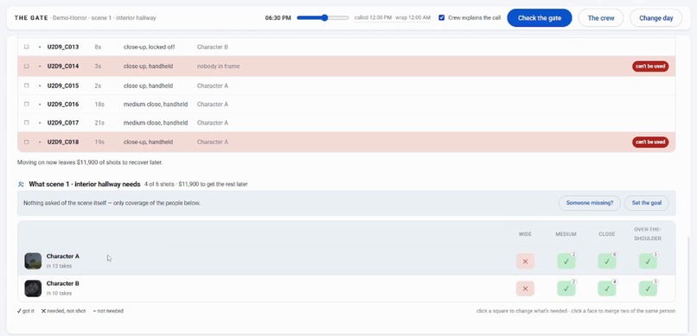Open The crew panel
The width and height of the screenshot is (697, 336).
pyautogui.click(x=600, y=18)
